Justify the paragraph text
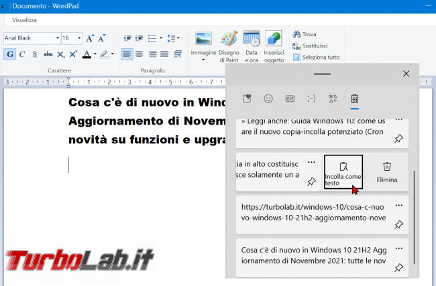The width and height of the screenshot is (436, 286). 164,54
